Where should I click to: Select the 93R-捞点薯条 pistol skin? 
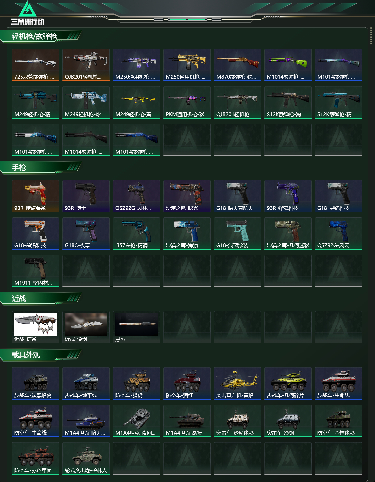click(x=36, y=196)
